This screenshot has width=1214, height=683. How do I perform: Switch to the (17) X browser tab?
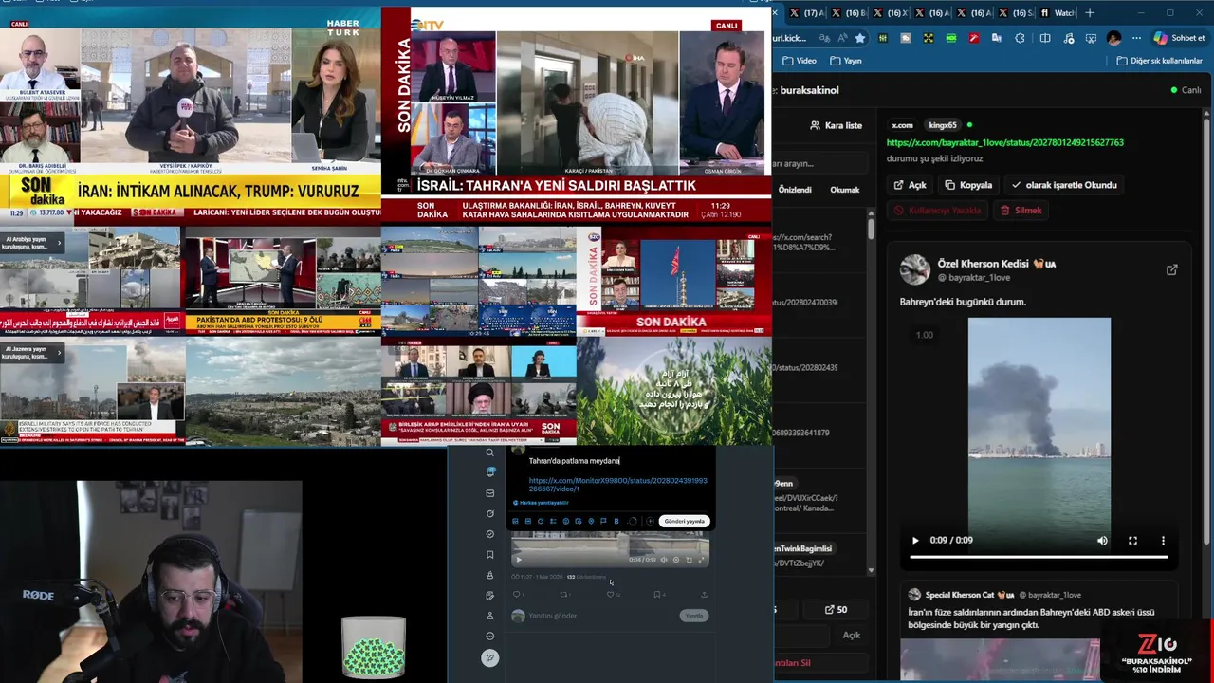tap(806, 13)
